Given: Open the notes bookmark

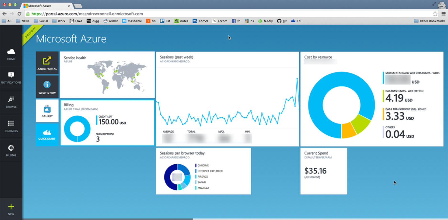Looking at the screenshot, I should (181, 21).
